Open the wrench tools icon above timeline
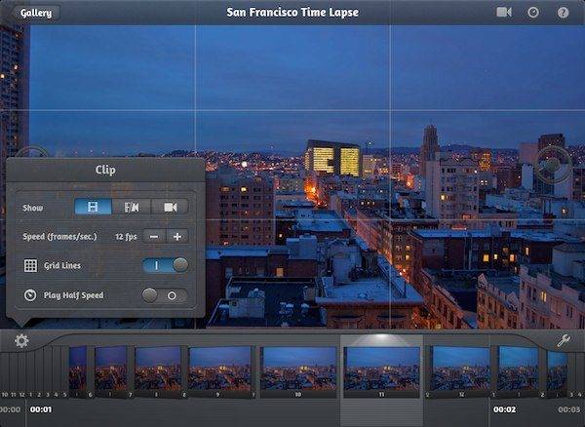The image size is (585, 427). [563, 341]
